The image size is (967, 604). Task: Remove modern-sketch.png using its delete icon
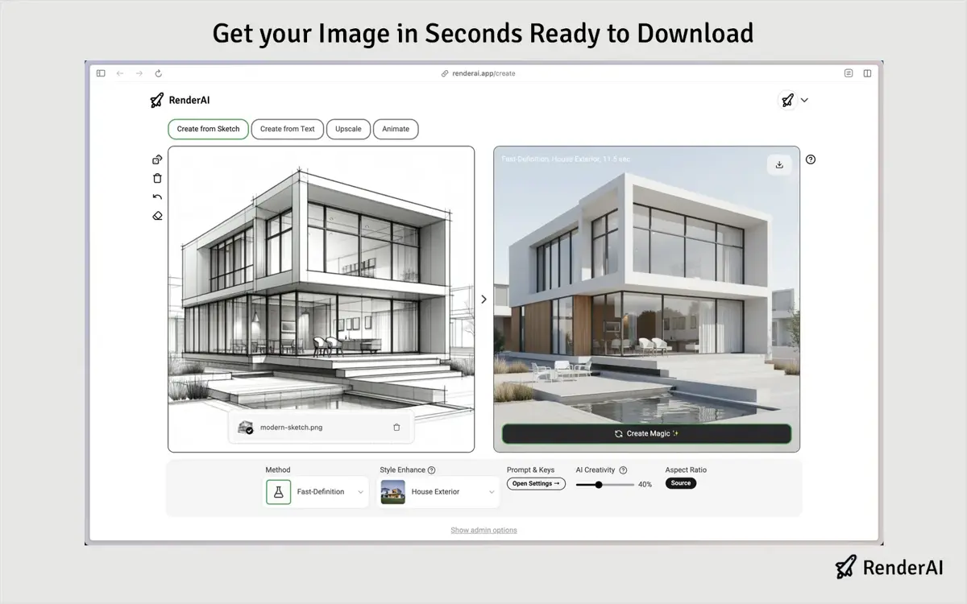396,427
